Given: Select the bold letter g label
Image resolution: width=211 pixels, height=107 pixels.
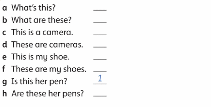Looking at the screenshot, I should 5,82.
